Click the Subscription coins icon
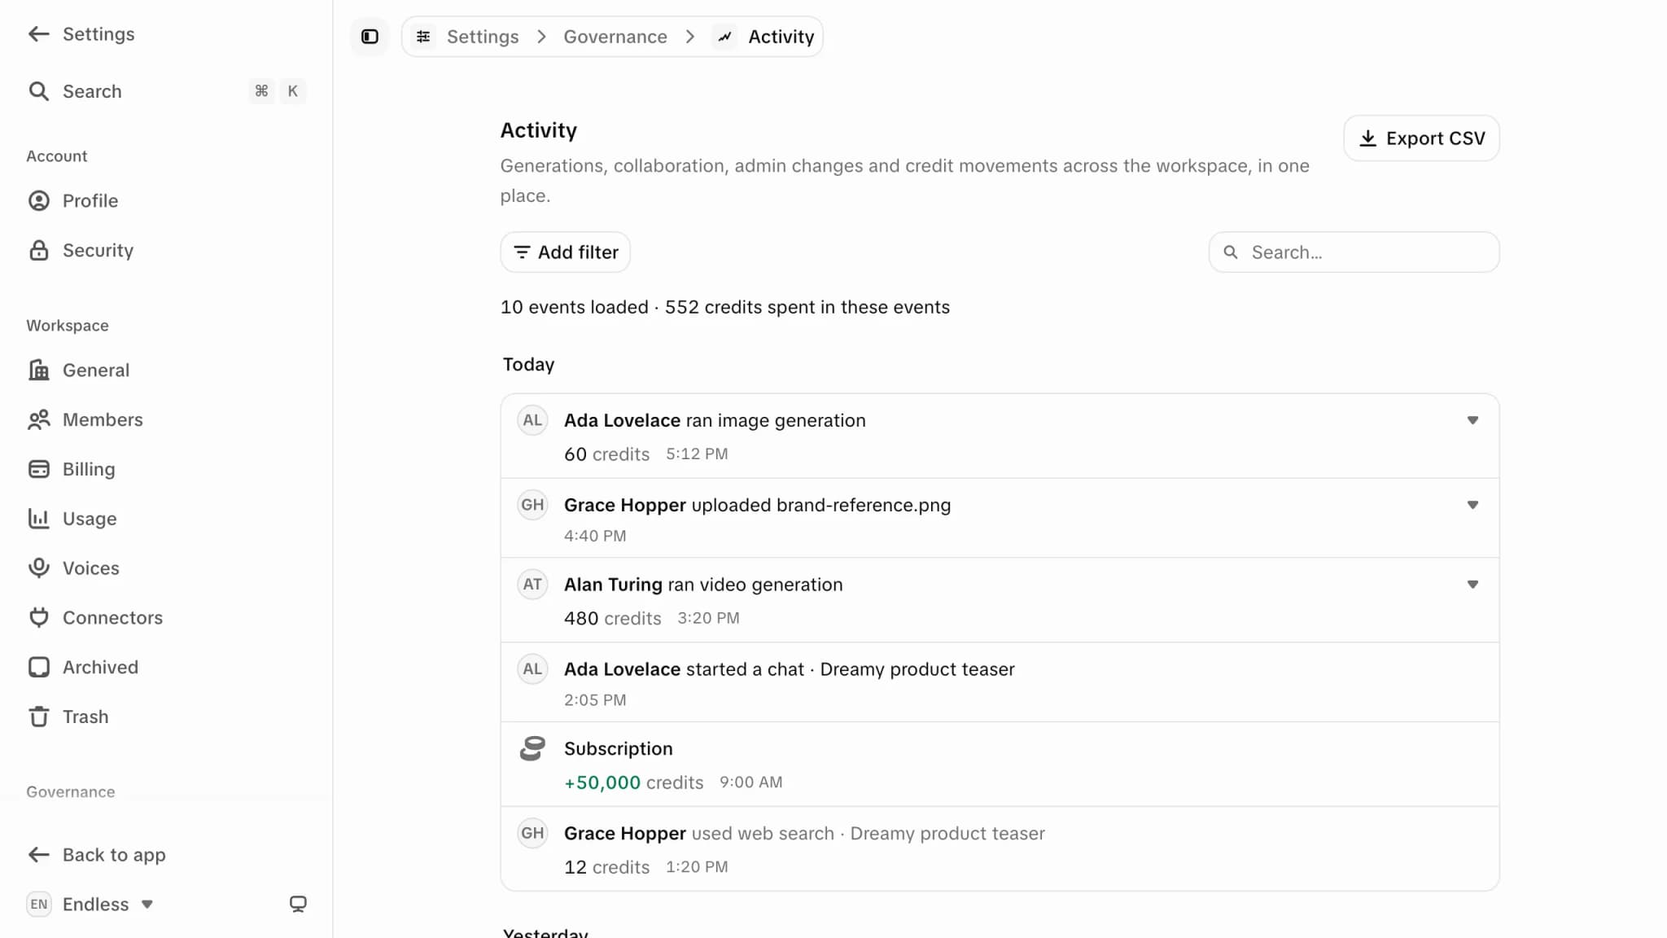This screenshot has height=938, width=1667. [x=532, y=749]
